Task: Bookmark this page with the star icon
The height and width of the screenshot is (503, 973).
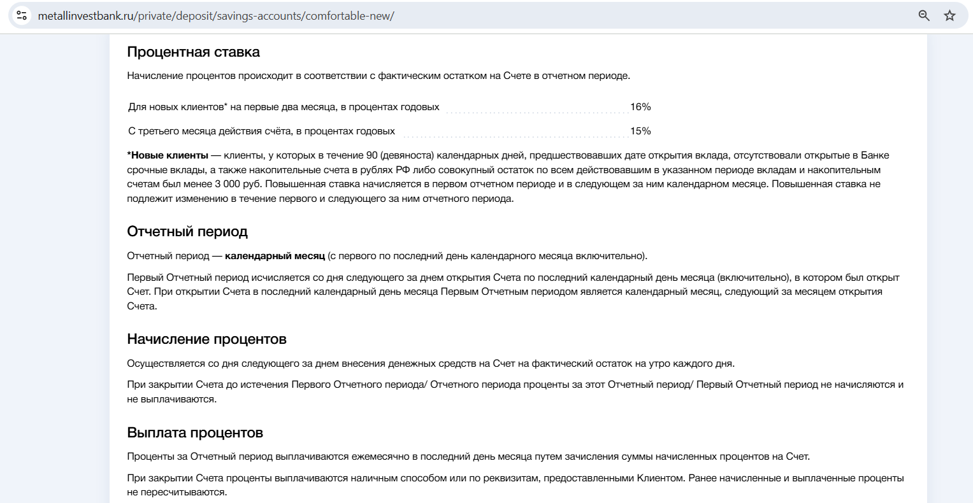Action: click(x=950, y=16)
